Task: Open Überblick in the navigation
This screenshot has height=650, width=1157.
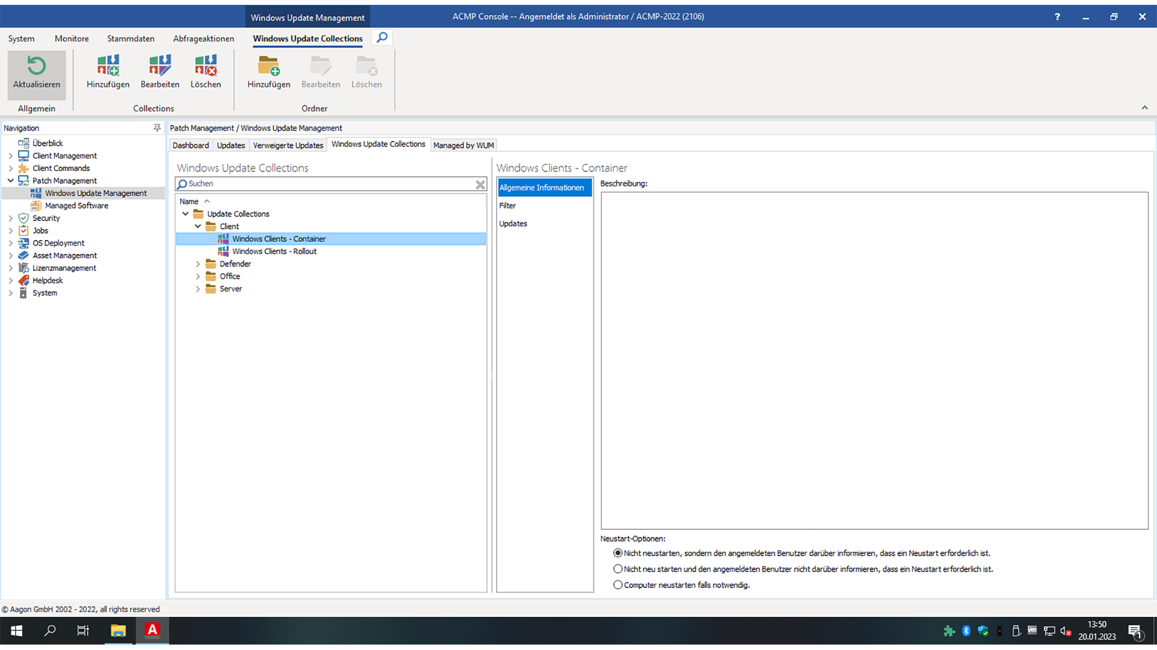Action: 48,143
